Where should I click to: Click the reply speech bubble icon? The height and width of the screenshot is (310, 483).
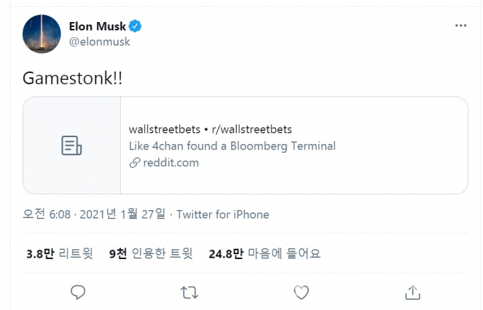(78, 292)
